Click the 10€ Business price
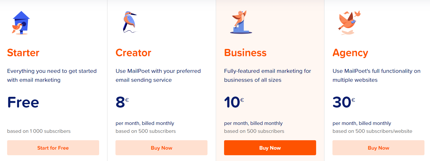 pos(234,102)
